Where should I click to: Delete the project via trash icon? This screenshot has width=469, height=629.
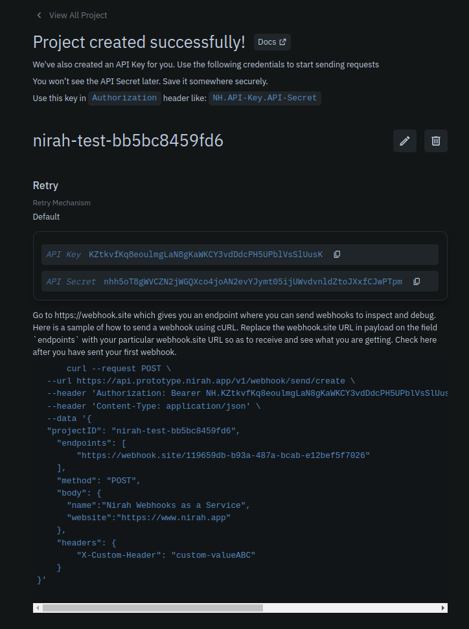[435, 141]
